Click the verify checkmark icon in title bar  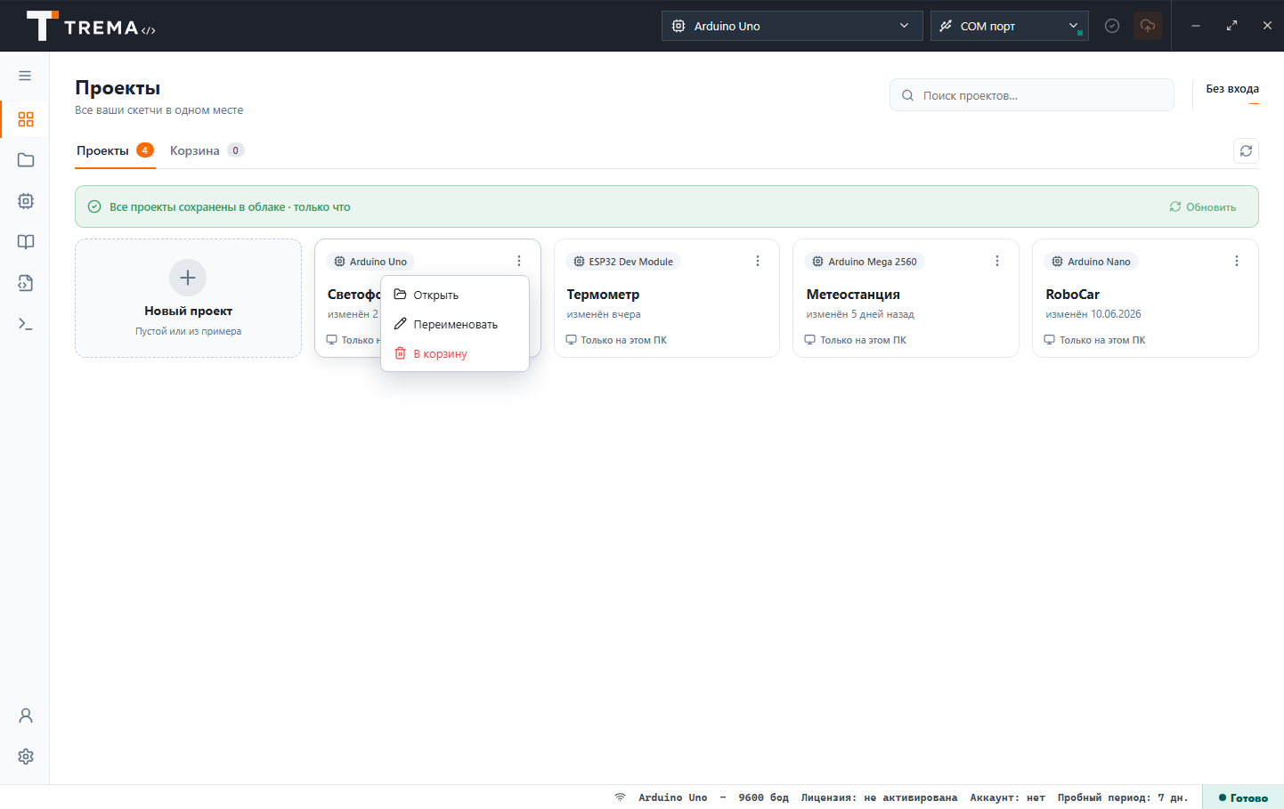coord(1112,26)
